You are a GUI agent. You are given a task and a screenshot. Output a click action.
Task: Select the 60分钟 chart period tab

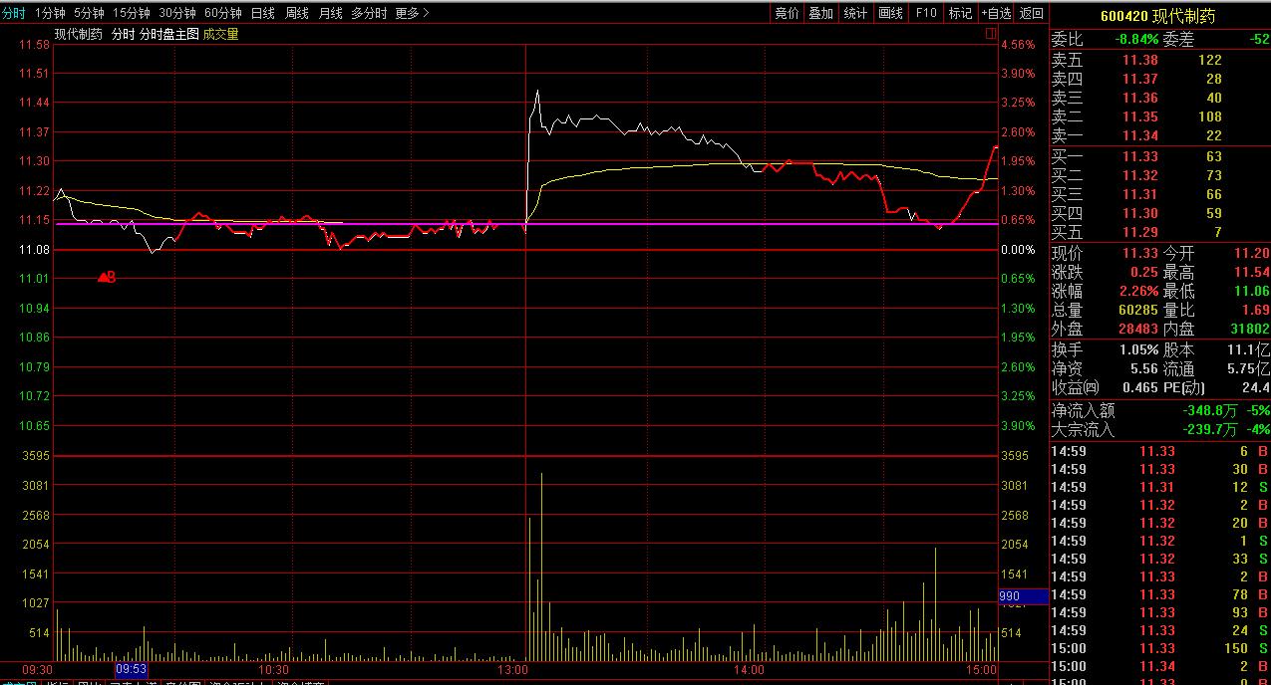pos(222,13)
